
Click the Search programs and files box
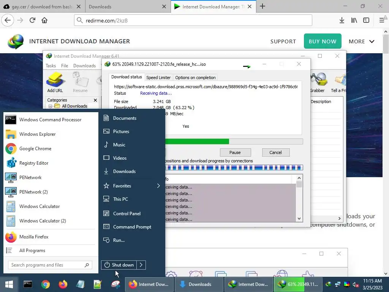(50, 265)
